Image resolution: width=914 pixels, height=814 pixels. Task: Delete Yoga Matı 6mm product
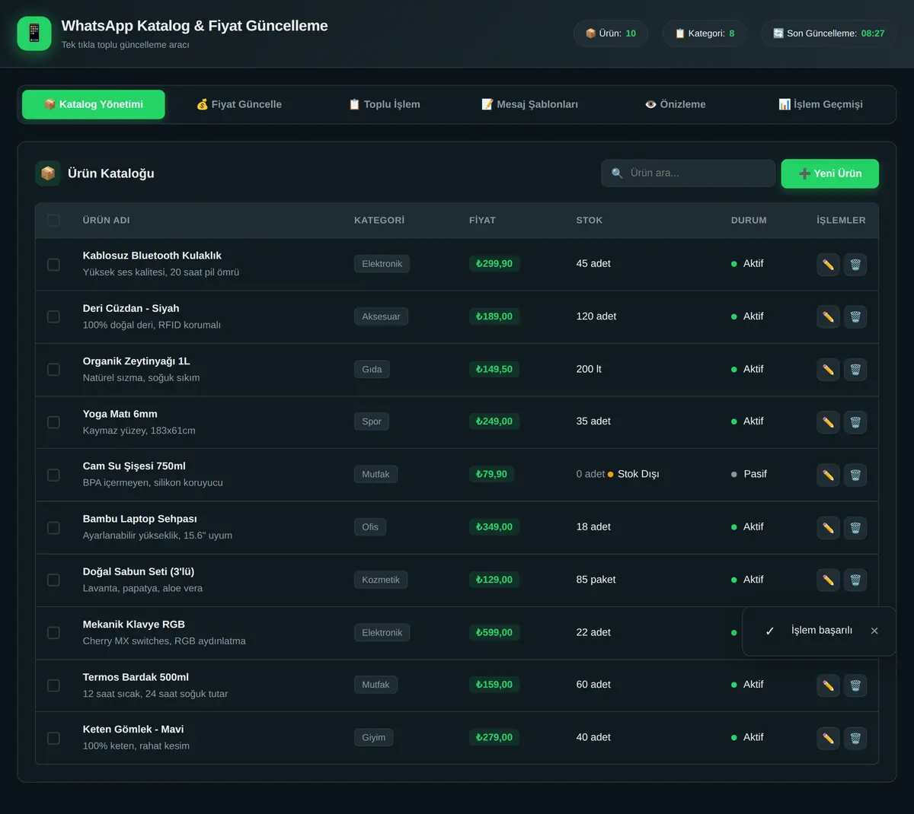coord(855,422)
